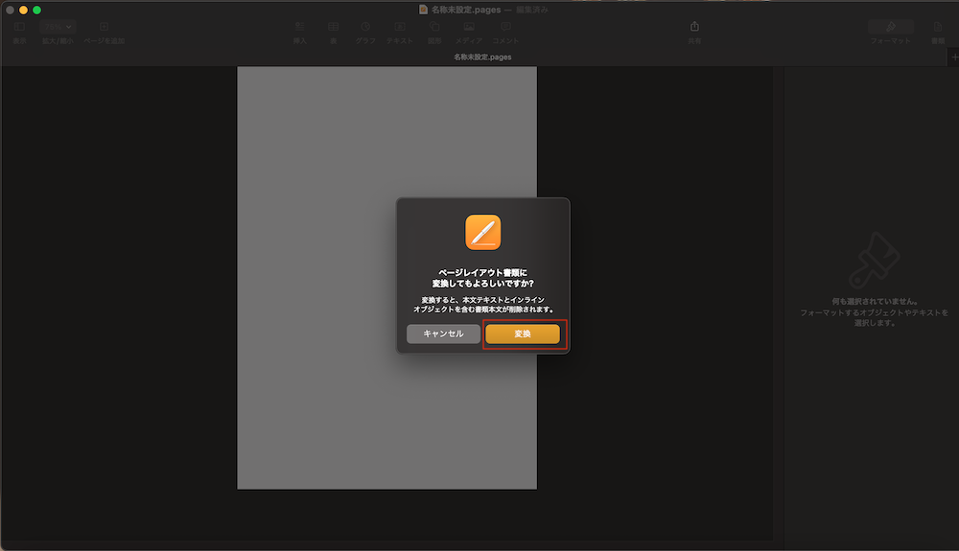Open the 75% zoom dropdown

pyautogui.click(x=58, y=27)
